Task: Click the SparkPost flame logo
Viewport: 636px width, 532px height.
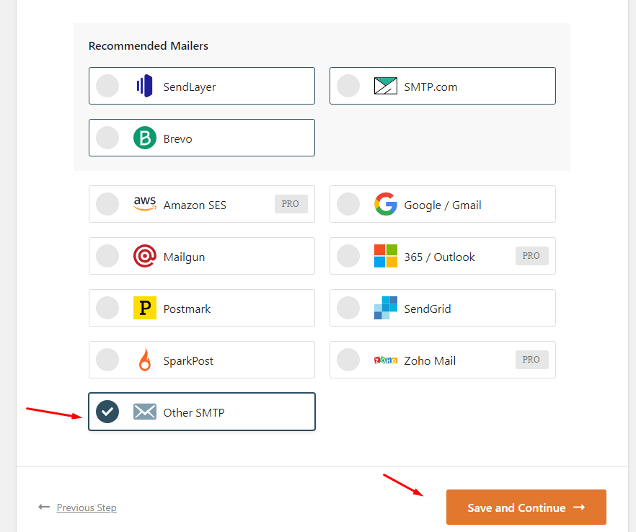Action: point(145,360)
